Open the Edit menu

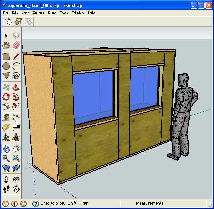point(15,12)
